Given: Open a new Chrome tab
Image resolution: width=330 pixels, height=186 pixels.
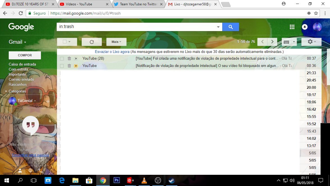Looking at the screenshot, I should (226, 4).
